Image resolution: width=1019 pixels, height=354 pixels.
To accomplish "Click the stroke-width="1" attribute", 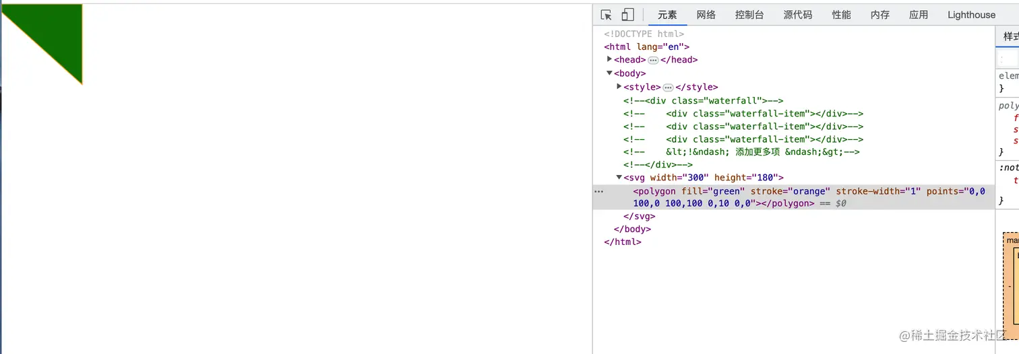I will 878,191.
